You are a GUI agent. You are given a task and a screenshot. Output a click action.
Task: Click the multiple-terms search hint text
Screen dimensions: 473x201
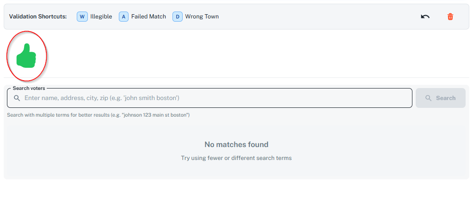pyautogui.click(x=98, y=115)
